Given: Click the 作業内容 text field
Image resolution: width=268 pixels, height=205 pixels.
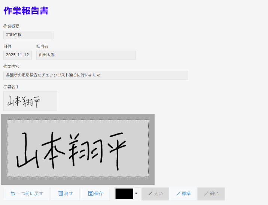Looking at the screenshot, I should (95, 75).
